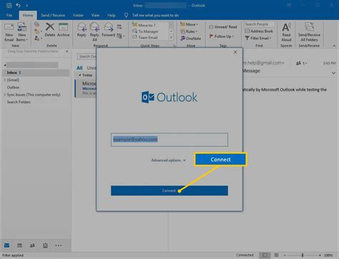Open the Filter Email dropdown
This screenshot has height=259, width=339.
click(258, 38)
